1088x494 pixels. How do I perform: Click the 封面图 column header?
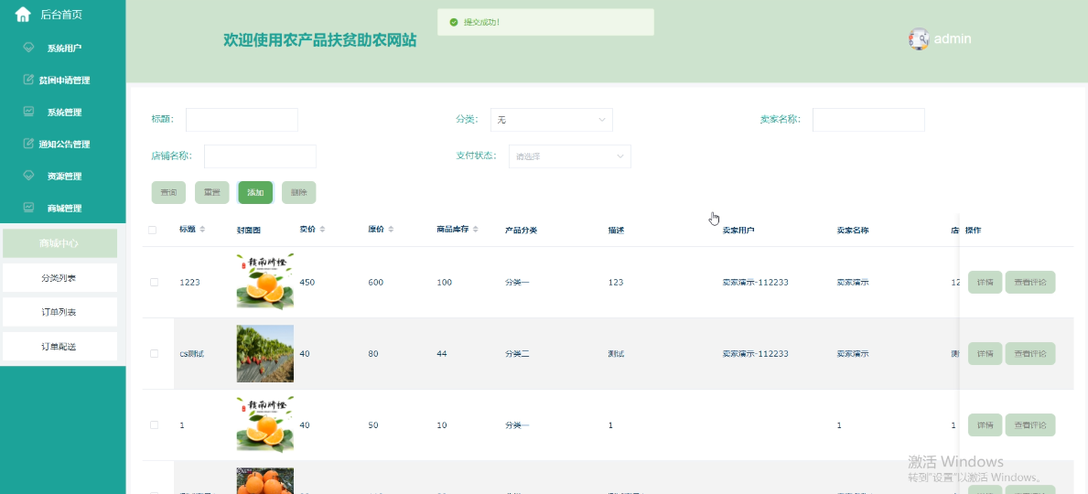248,231
